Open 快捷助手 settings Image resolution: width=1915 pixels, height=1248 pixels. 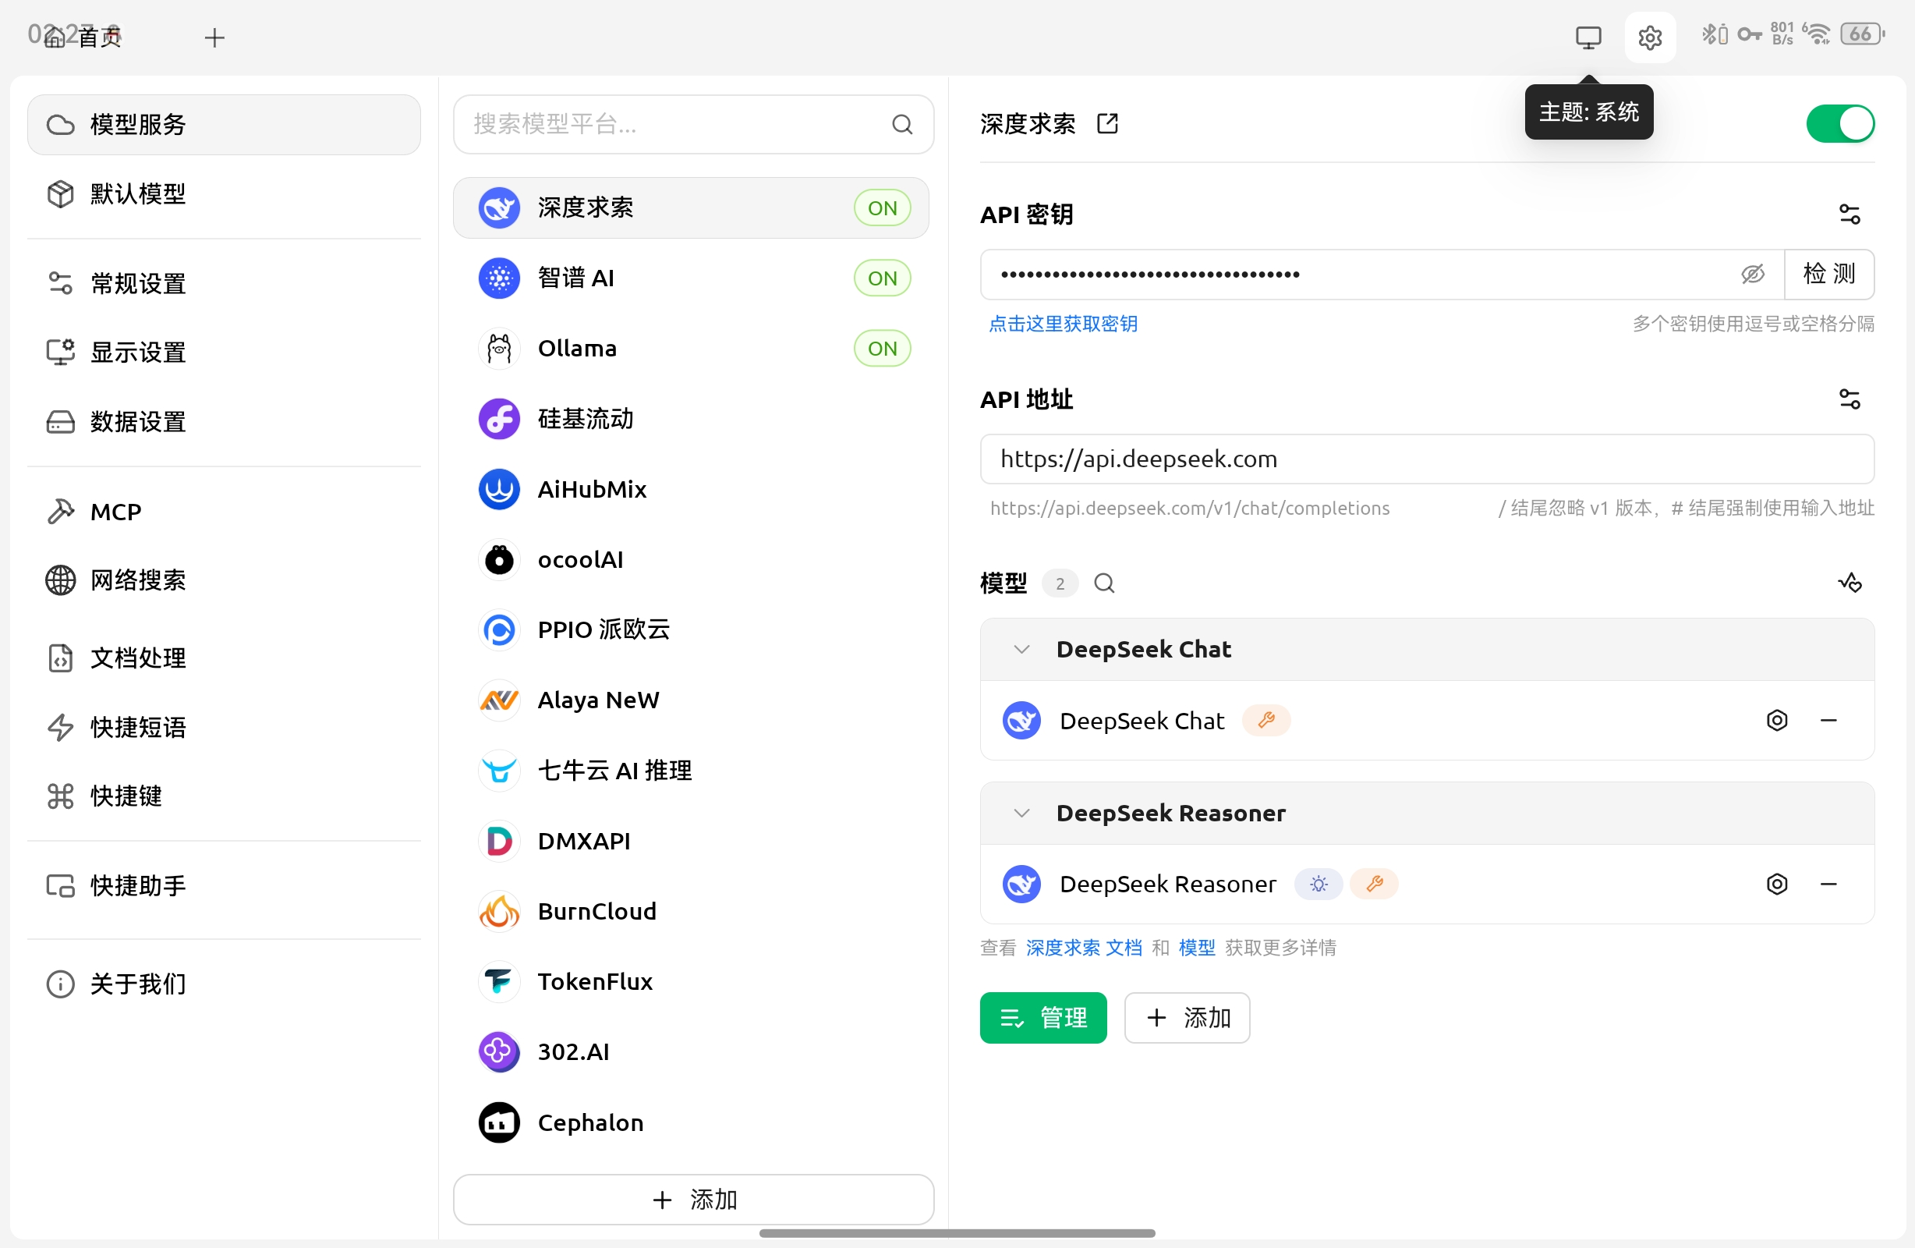(224, 885)
